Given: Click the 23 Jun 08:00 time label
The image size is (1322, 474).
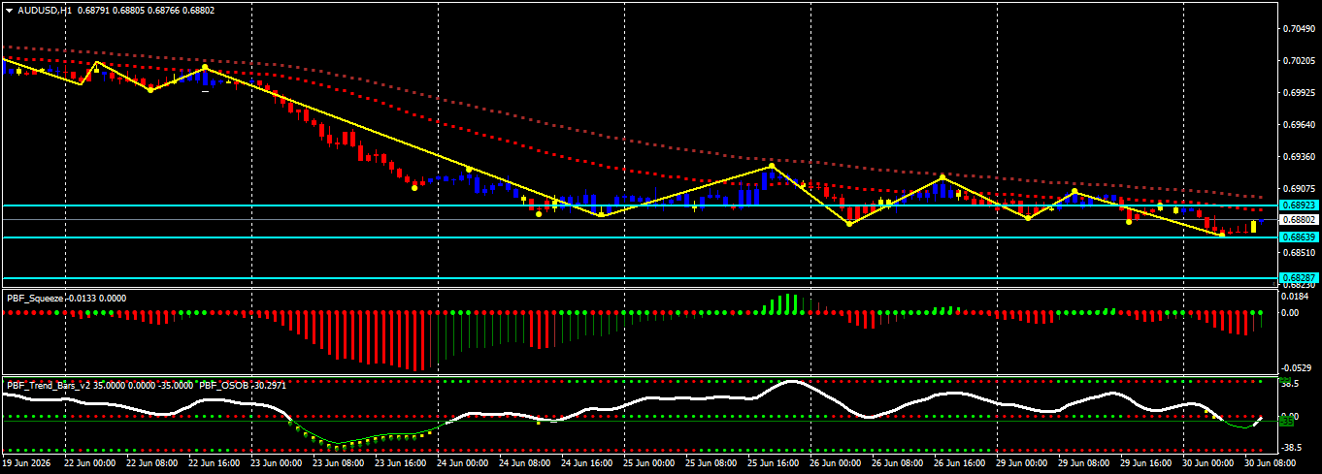Looking at the screenshot, I should [339, 464].
